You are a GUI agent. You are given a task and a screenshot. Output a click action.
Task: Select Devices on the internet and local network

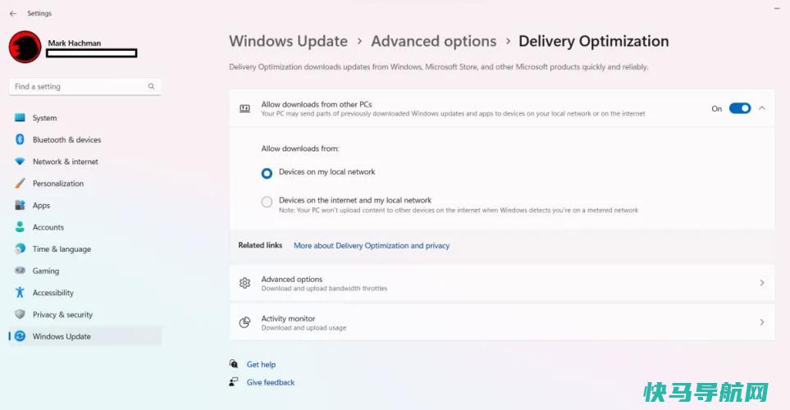tap(267, 202)
